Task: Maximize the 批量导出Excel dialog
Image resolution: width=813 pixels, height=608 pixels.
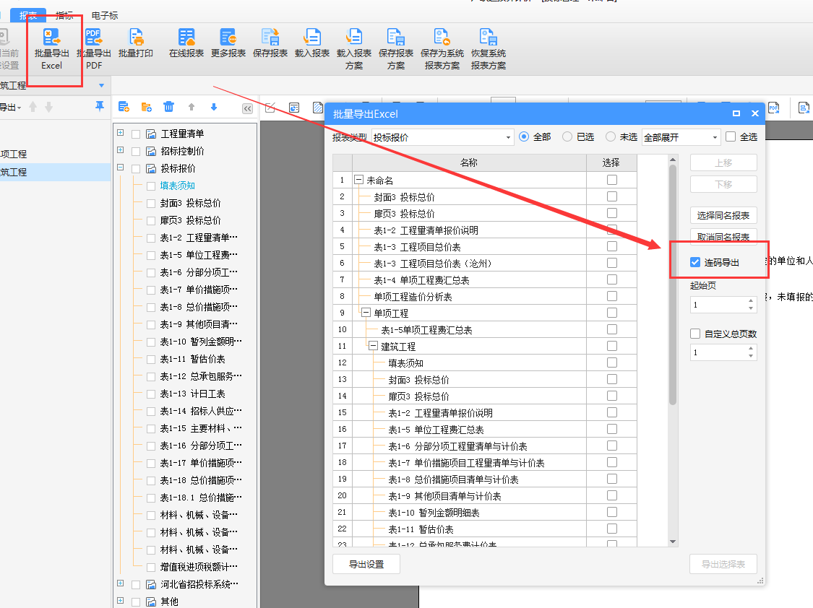Action: pyautogui.click(x=736, y=113)
